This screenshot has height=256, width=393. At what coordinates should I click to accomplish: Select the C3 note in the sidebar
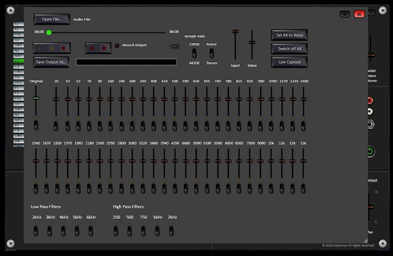[18, 66]
